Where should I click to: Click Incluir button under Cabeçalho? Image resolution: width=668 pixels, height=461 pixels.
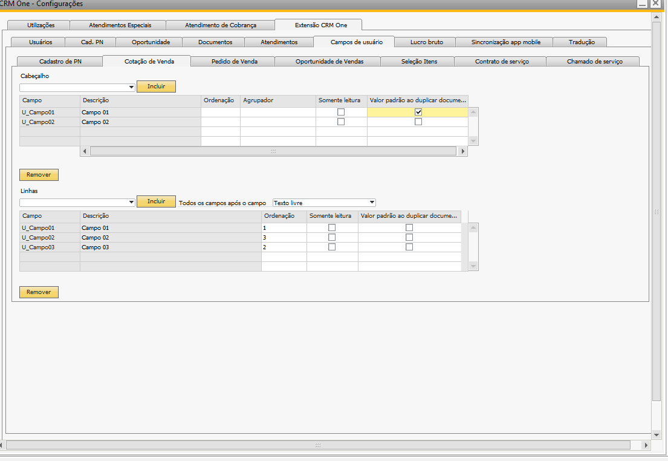[156, 87]
